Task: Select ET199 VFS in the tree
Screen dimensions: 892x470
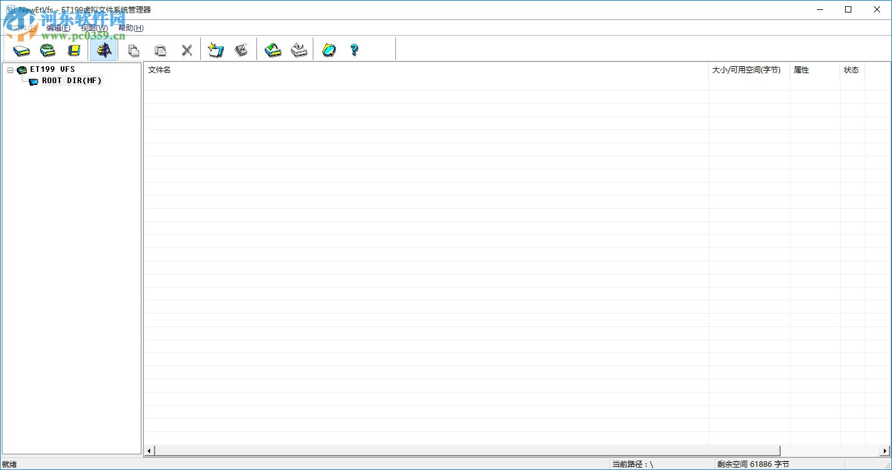Action: (52, 69)
